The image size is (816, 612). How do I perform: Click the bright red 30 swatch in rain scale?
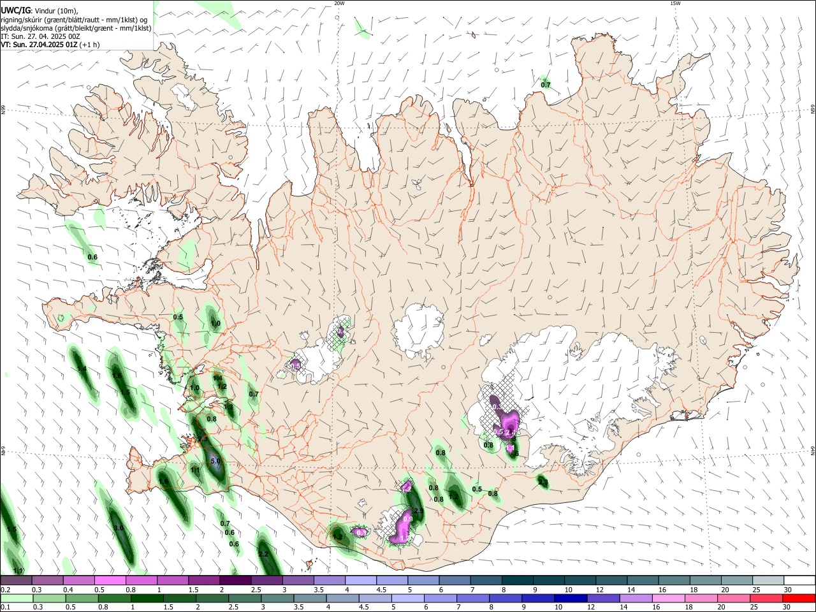799,598
